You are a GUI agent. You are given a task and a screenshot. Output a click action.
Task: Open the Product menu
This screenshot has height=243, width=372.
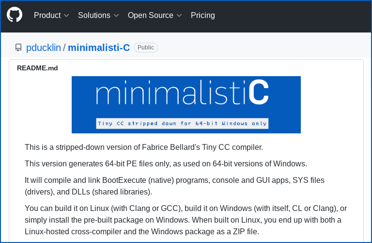point(47,16)
